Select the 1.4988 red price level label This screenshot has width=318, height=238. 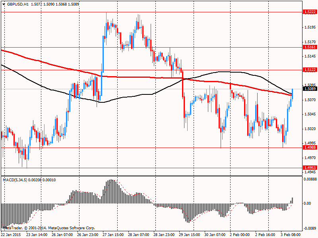[310, 148]
